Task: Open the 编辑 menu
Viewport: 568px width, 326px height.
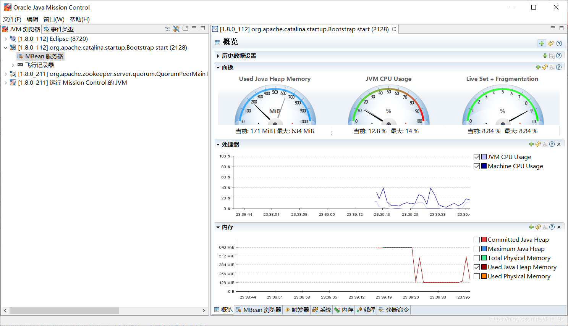Action: pyautogui.click(x=32, y=19)
